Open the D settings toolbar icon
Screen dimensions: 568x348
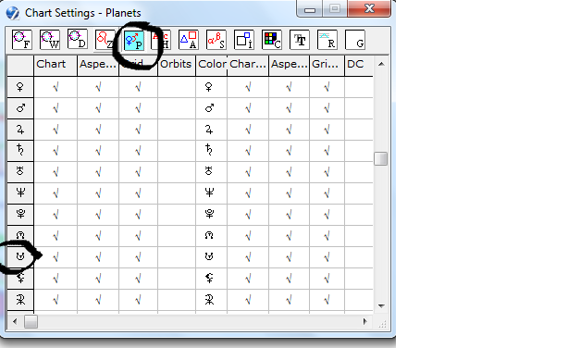(77, 39)
